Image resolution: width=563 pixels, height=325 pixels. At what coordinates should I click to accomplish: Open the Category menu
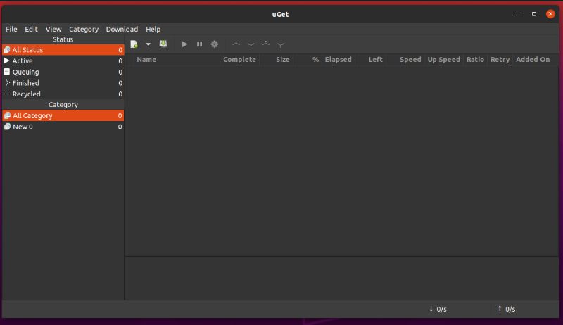click(84, 29)
